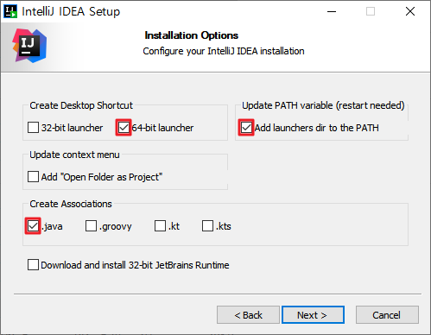This screenshot has height=335, width=431.
Task: Check the .kt file association
Action: (160, 226)
